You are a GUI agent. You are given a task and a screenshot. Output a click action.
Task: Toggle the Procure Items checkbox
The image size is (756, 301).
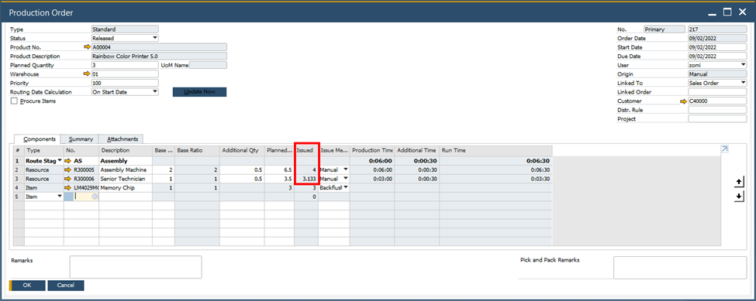(13, 101)
